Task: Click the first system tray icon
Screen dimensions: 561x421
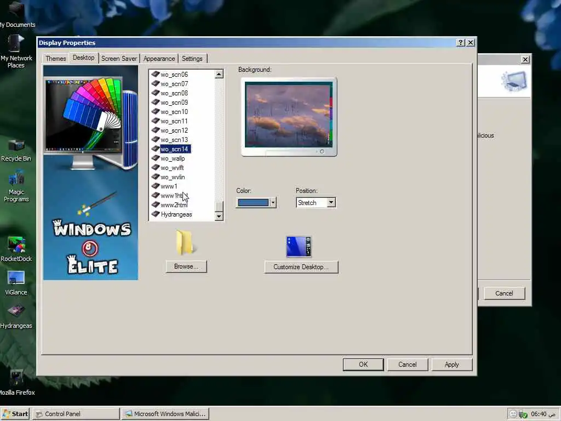Action: [513, 414]
